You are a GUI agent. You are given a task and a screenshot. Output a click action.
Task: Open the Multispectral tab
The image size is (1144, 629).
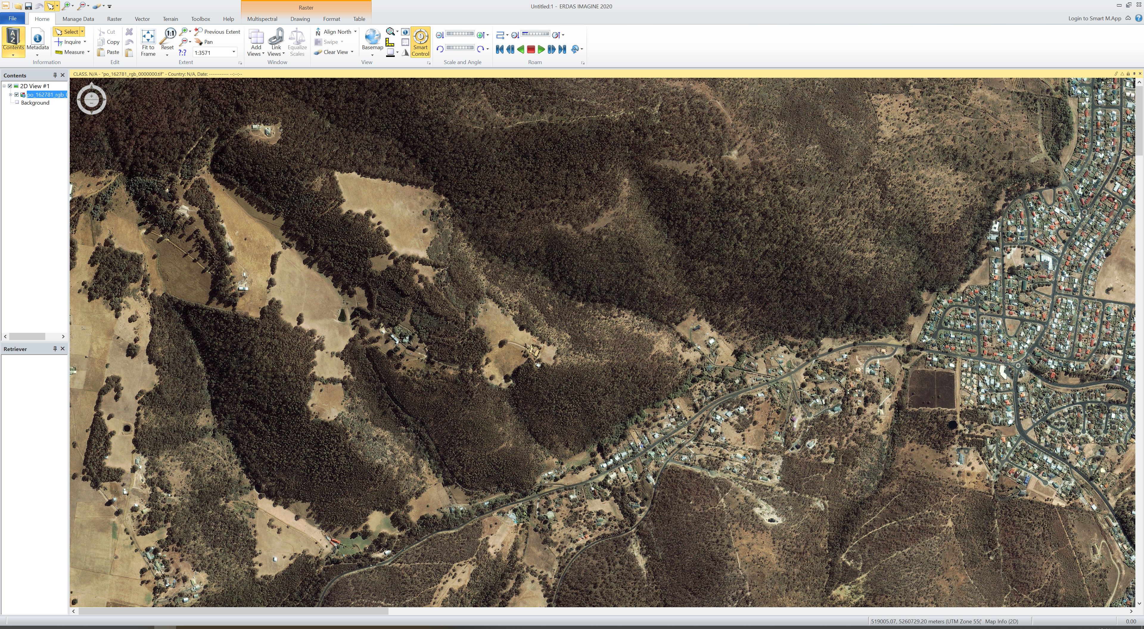tap(262, 19)
